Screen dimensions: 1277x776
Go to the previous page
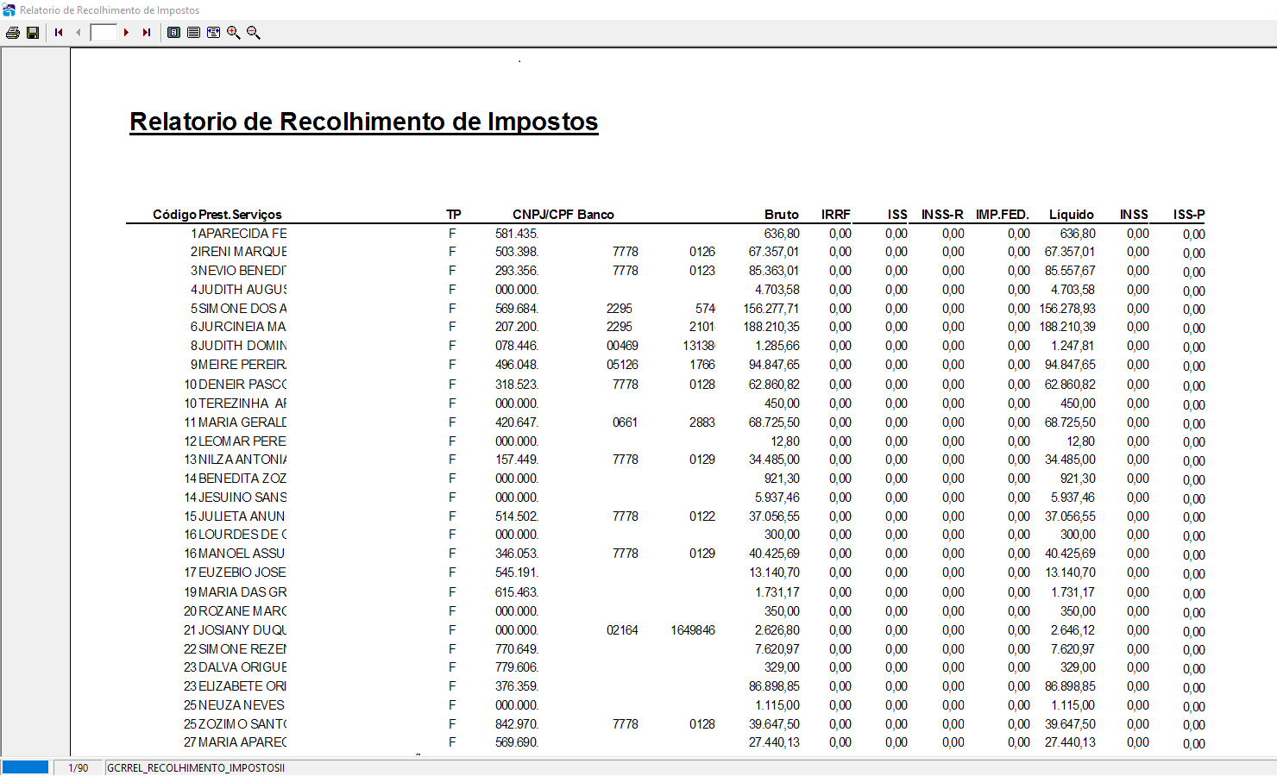point(79,33)
